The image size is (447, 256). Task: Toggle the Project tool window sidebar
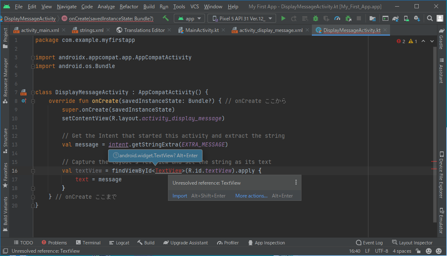(5, 38)
